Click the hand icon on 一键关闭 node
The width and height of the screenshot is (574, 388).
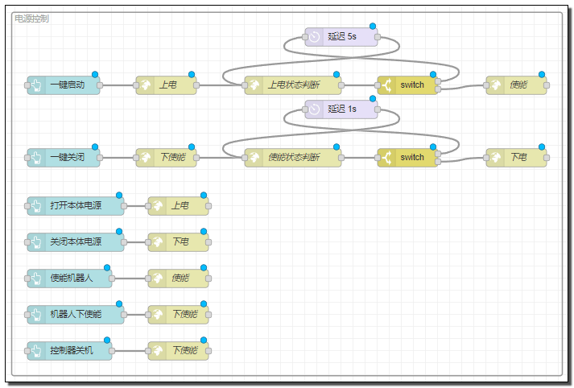click(36, 158)
